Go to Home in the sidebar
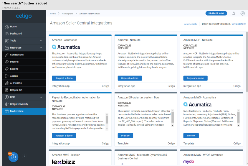Viewport: 248px width, 166px height. click(x=13, y=27)
